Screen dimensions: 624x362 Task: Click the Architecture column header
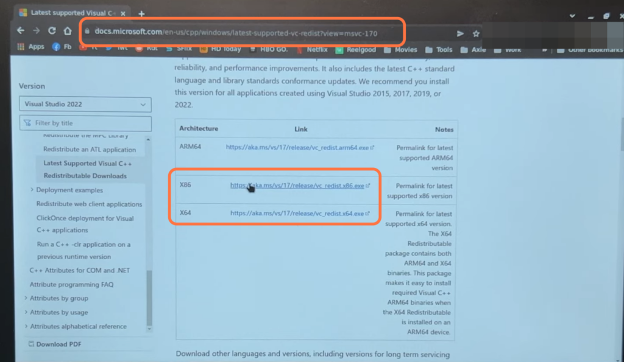pyautogui.click(x=199, y=128)
